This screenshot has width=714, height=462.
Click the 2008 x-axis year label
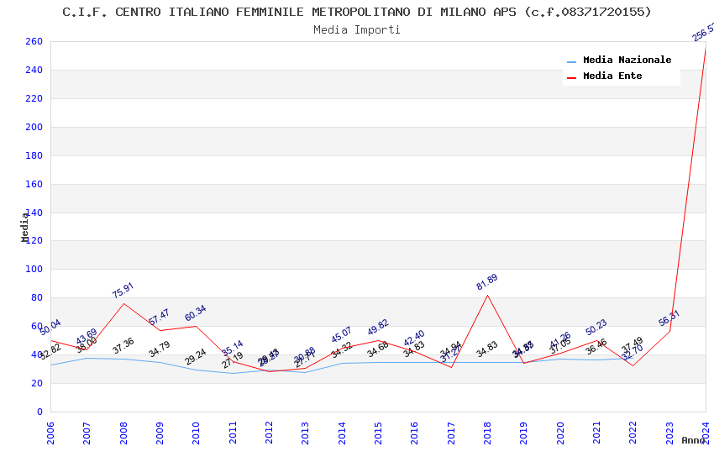(123, 433)
